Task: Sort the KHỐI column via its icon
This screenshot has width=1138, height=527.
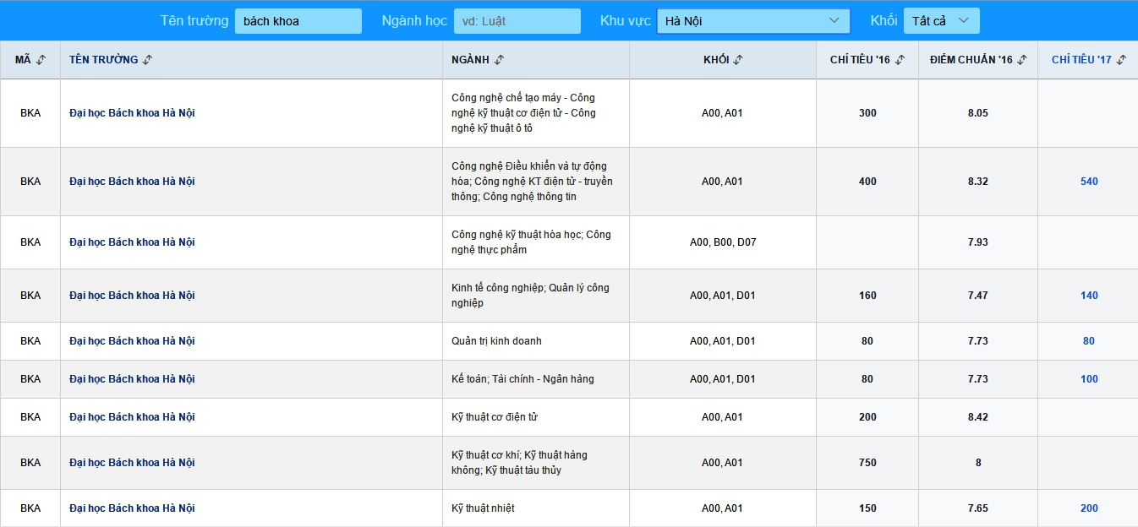Action: click(738, 60)
